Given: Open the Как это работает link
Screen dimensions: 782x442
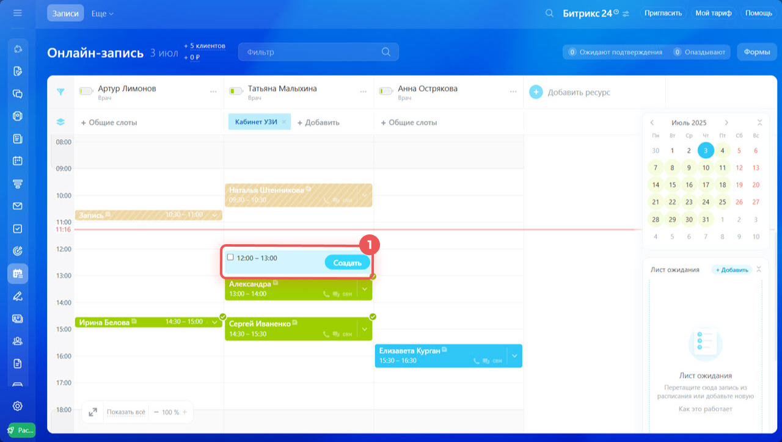Looking at the screenshot, I should pyautogui.click(x=705, y=409).
